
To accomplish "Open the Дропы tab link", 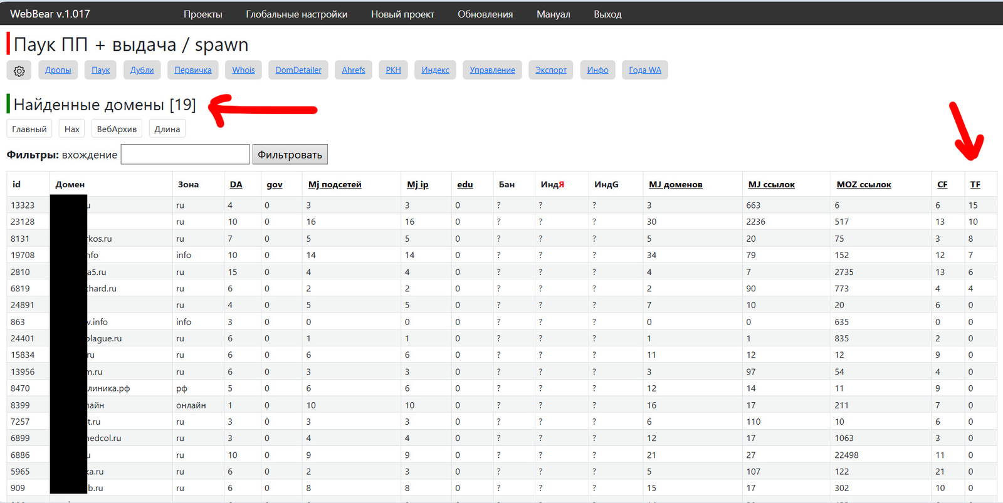I will pos(58,70).
